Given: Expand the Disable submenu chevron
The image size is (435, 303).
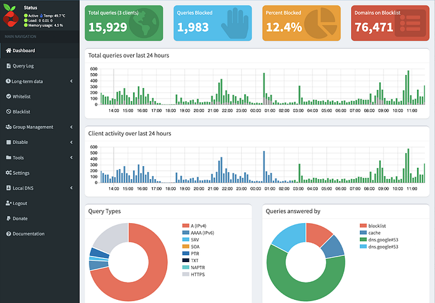Looking at the screenshot, I should point(71,142).
